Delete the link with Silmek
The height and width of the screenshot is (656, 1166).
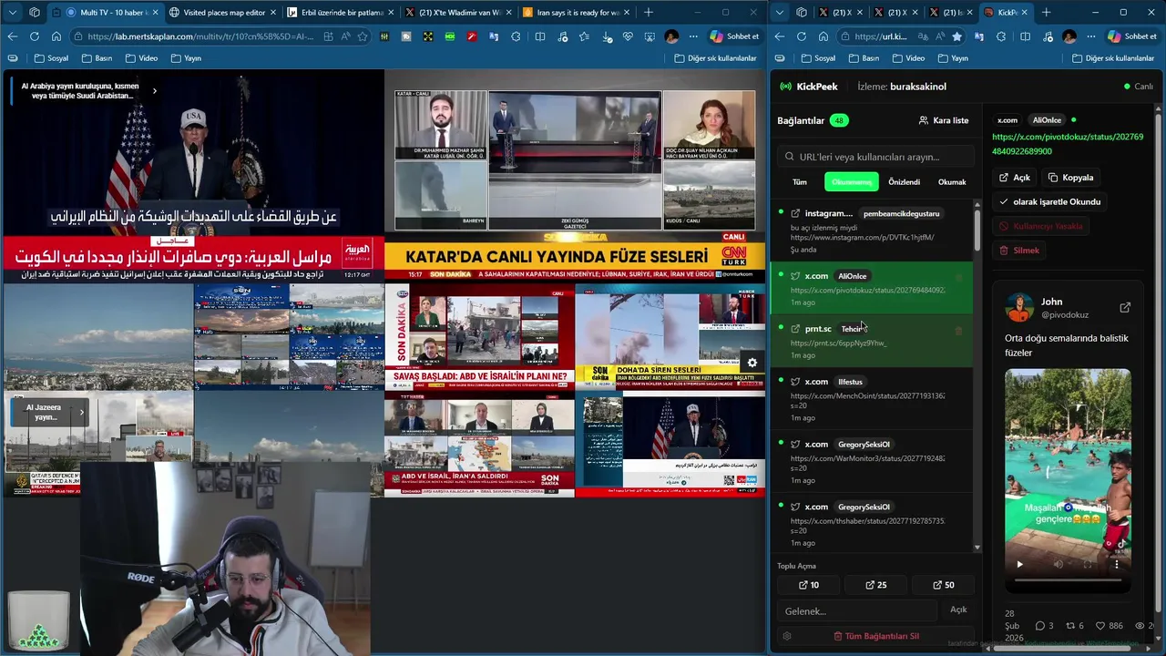pos(1018,251)
